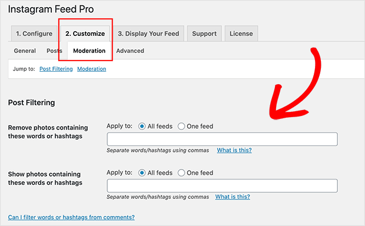Jump to Post Filtering section link
Image resolution: width=365 pixels, height=226 pixels.
[56, 69]
